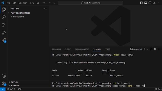
Task: Open the Go menu
Action: 38,3
